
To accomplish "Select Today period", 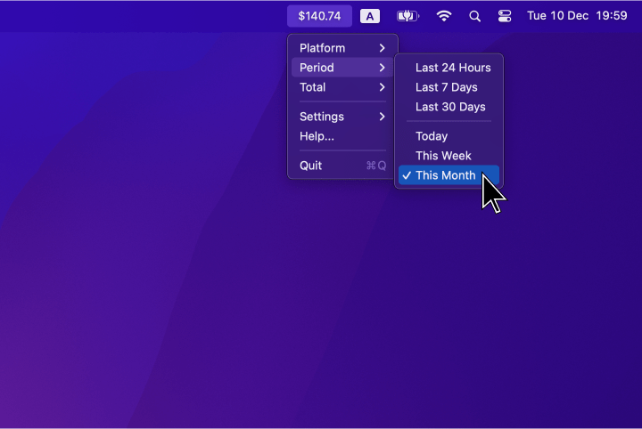I will tap(449, 136).
